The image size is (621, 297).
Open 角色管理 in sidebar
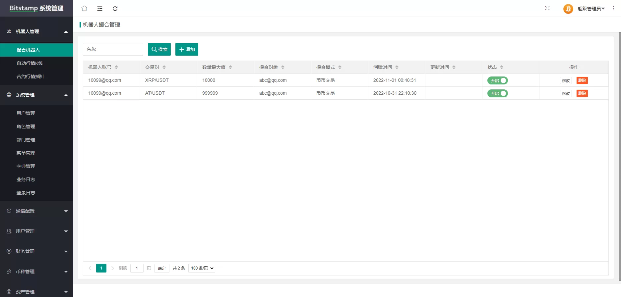[x=26, y=126]
